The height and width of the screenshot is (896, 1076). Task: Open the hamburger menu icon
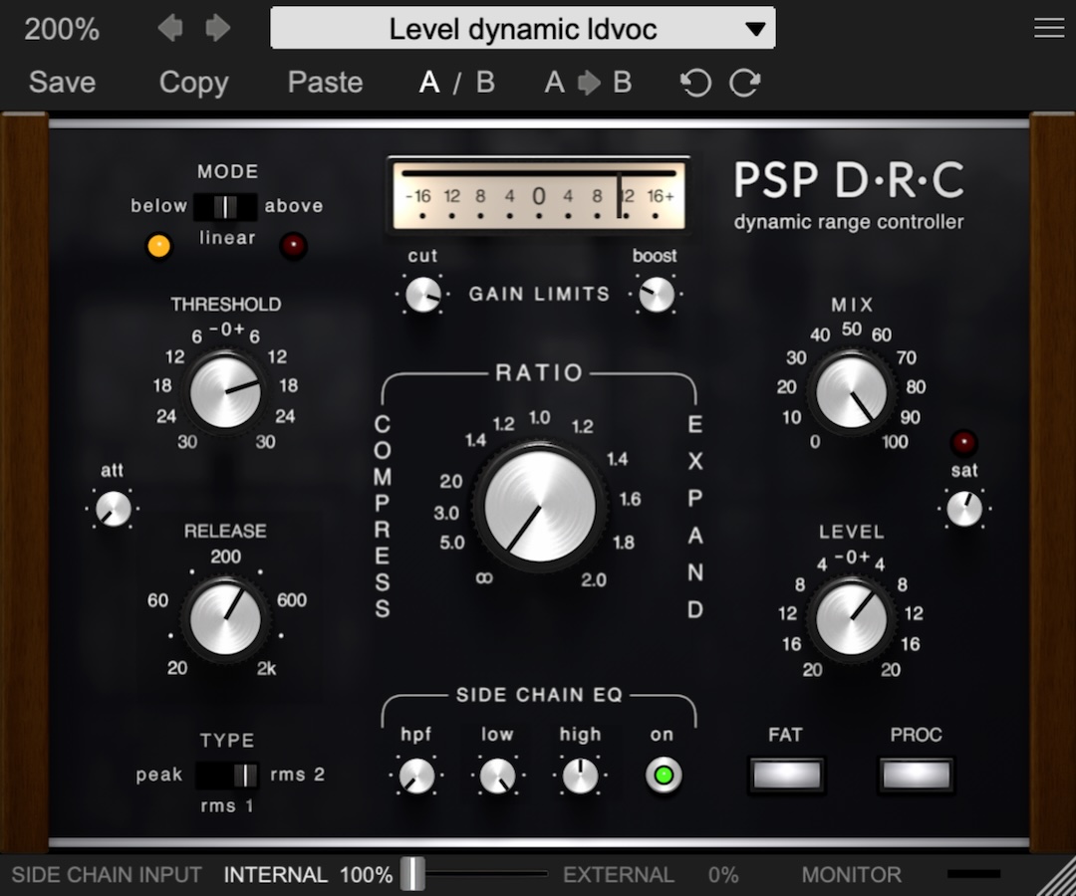[x=1049, y=28]
